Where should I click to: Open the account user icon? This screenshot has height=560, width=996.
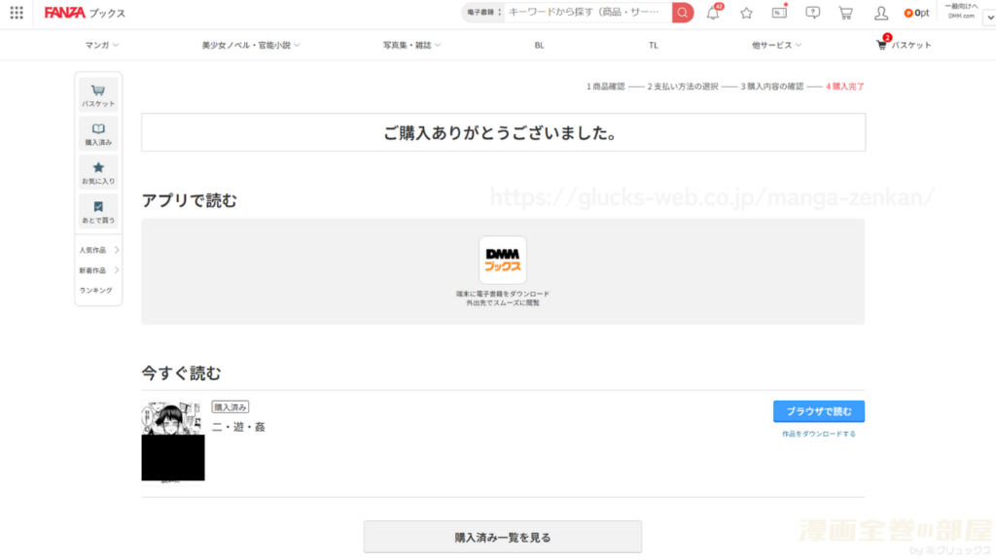(880, 13)
